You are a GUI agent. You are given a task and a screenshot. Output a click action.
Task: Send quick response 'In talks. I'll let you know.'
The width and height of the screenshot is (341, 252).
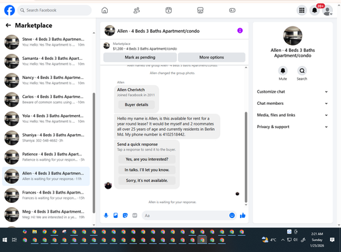point(147,170)
